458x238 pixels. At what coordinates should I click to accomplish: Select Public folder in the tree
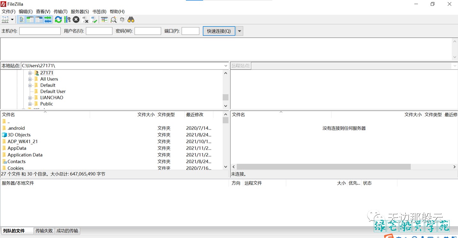pyautogui.click(x=47, y=104)
